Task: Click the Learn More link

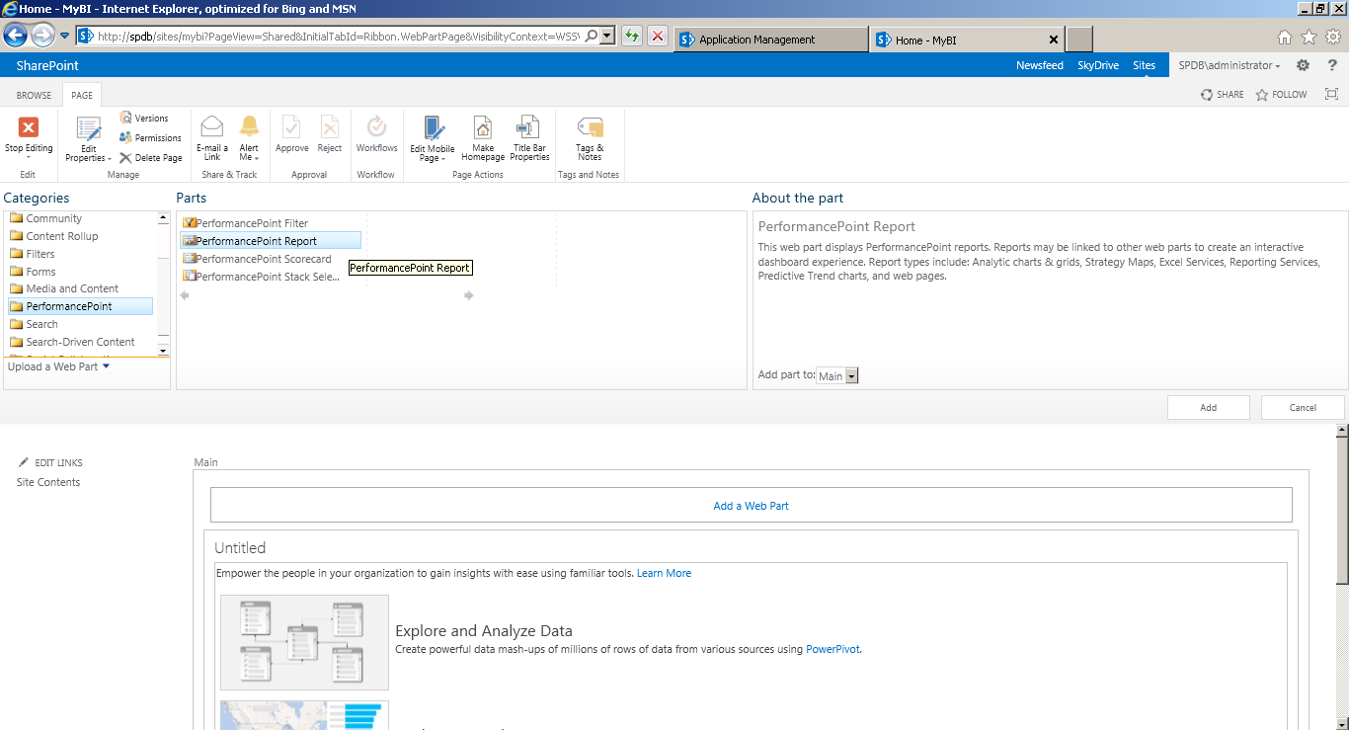Action: 664,573
